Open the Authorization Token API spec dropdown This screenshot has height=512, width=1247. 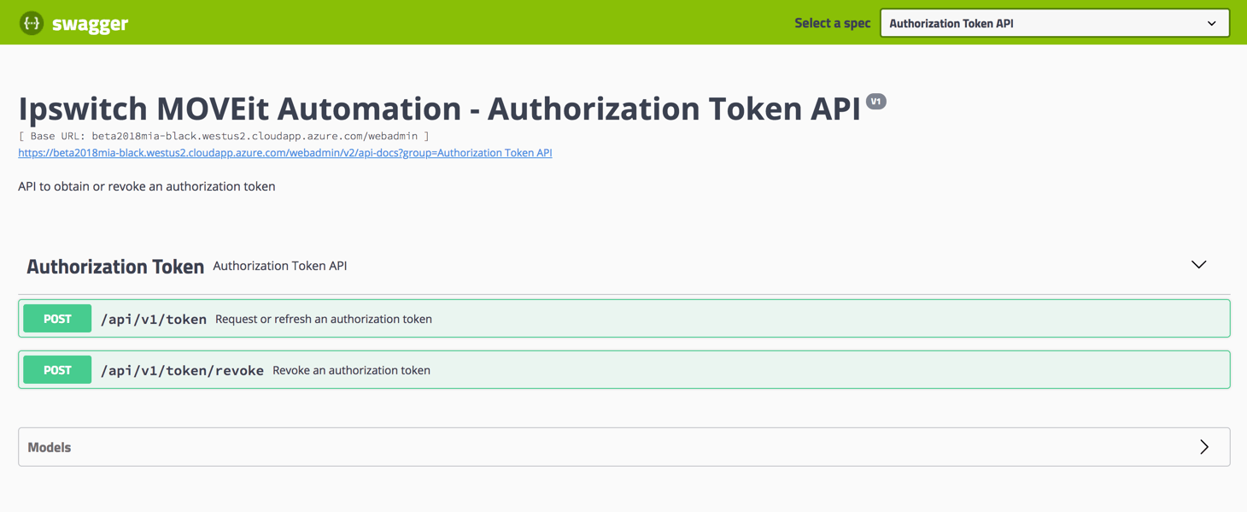[x=1055, y=23]
